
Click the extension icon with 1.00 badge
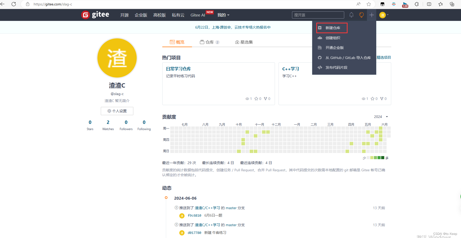(x=405, y=5)
